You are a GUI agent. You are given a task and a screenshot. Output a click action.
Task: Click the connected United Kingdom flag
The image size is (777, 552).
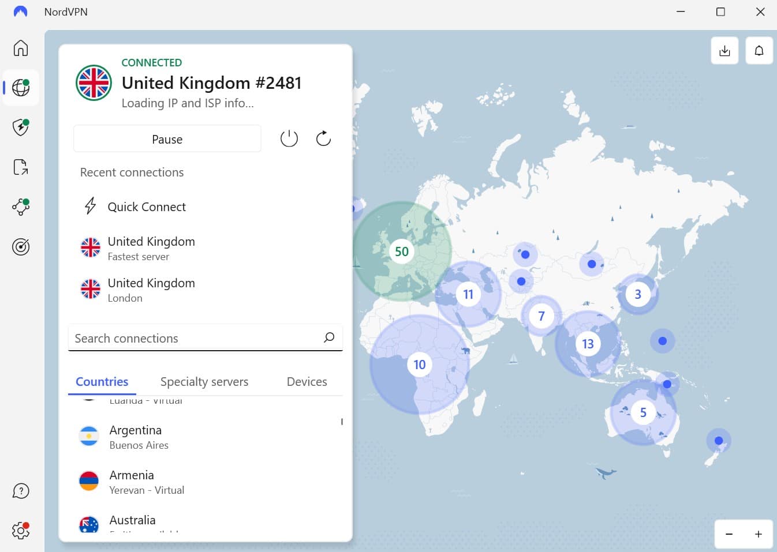click(x=94, y=82)
